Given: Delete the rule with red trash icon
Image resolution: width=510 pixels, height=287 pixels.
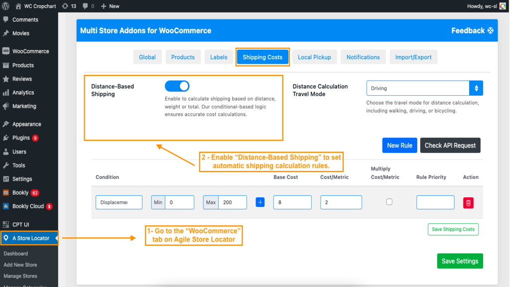Looking at the screenshot, I should (x=468, y=203).
